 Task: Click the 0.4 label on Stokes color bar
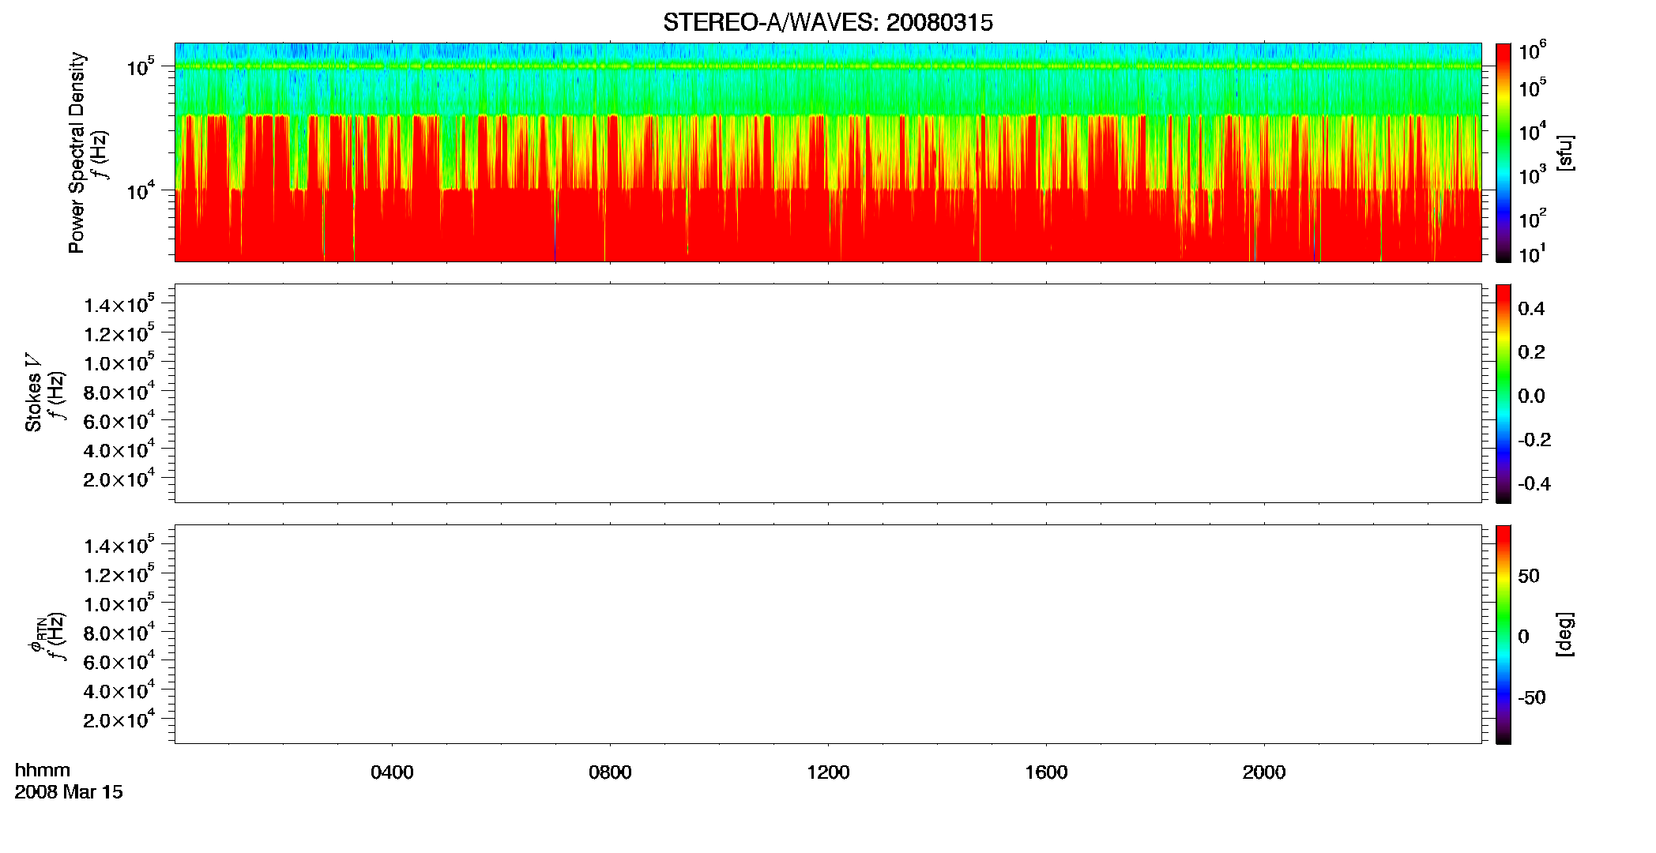point(1531,309)
